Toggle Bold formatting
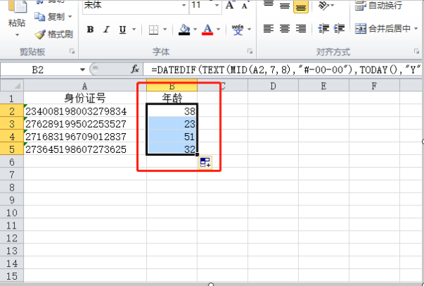This screenshot has height=286, width=424. pos(90,29)
